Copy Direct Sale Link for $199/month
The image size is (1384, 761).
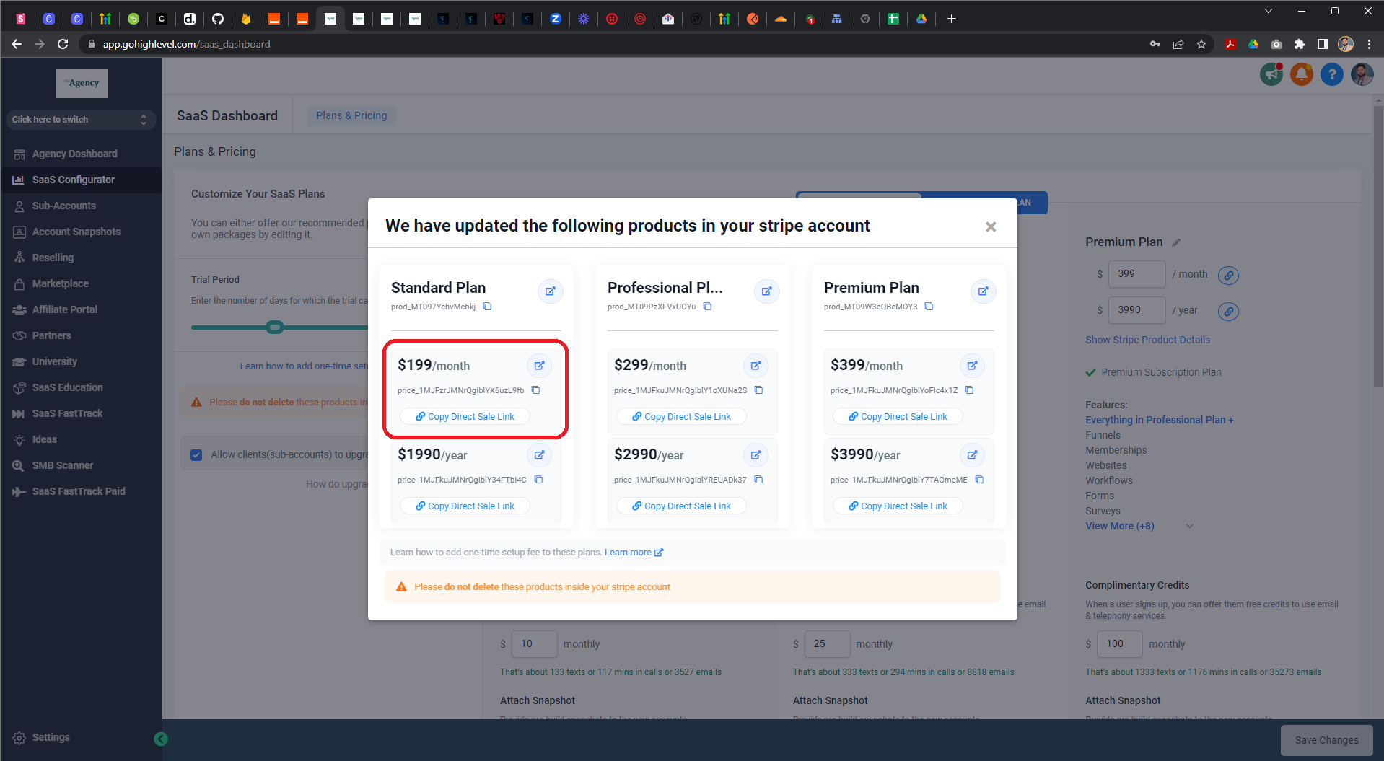pos(465,417)
